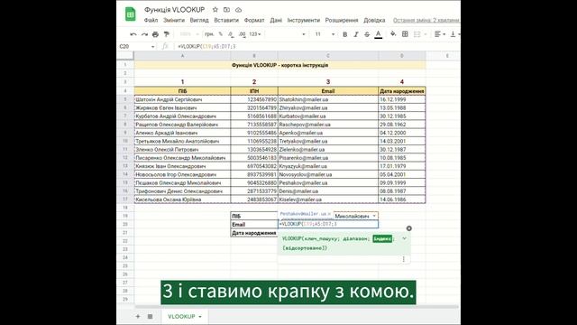The width and height of the screenshot is (577, 325).
Task: Click cell Tretyakov@mailer.ua
Action: (328, 141)
